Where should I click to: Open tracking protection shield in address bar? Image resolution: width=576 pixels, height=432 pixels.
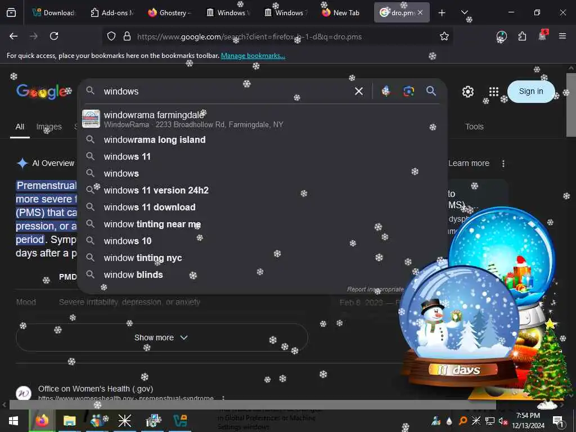click(x=111, y=37)
